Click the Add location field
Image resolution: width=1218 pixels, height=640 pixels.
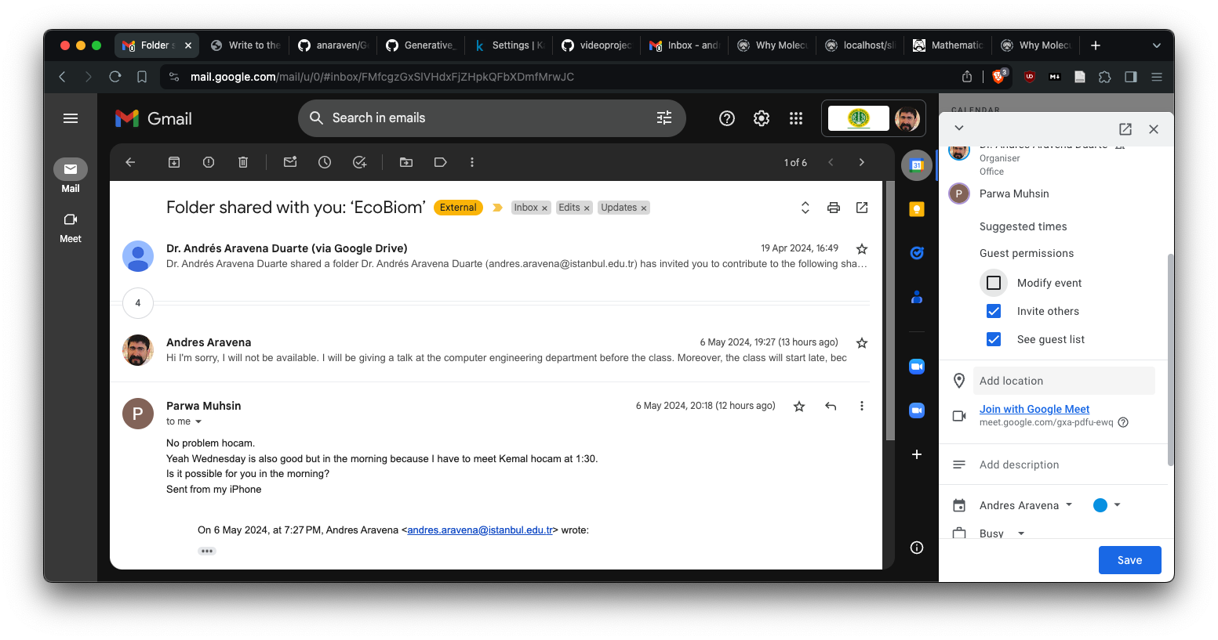(1063, 381)
